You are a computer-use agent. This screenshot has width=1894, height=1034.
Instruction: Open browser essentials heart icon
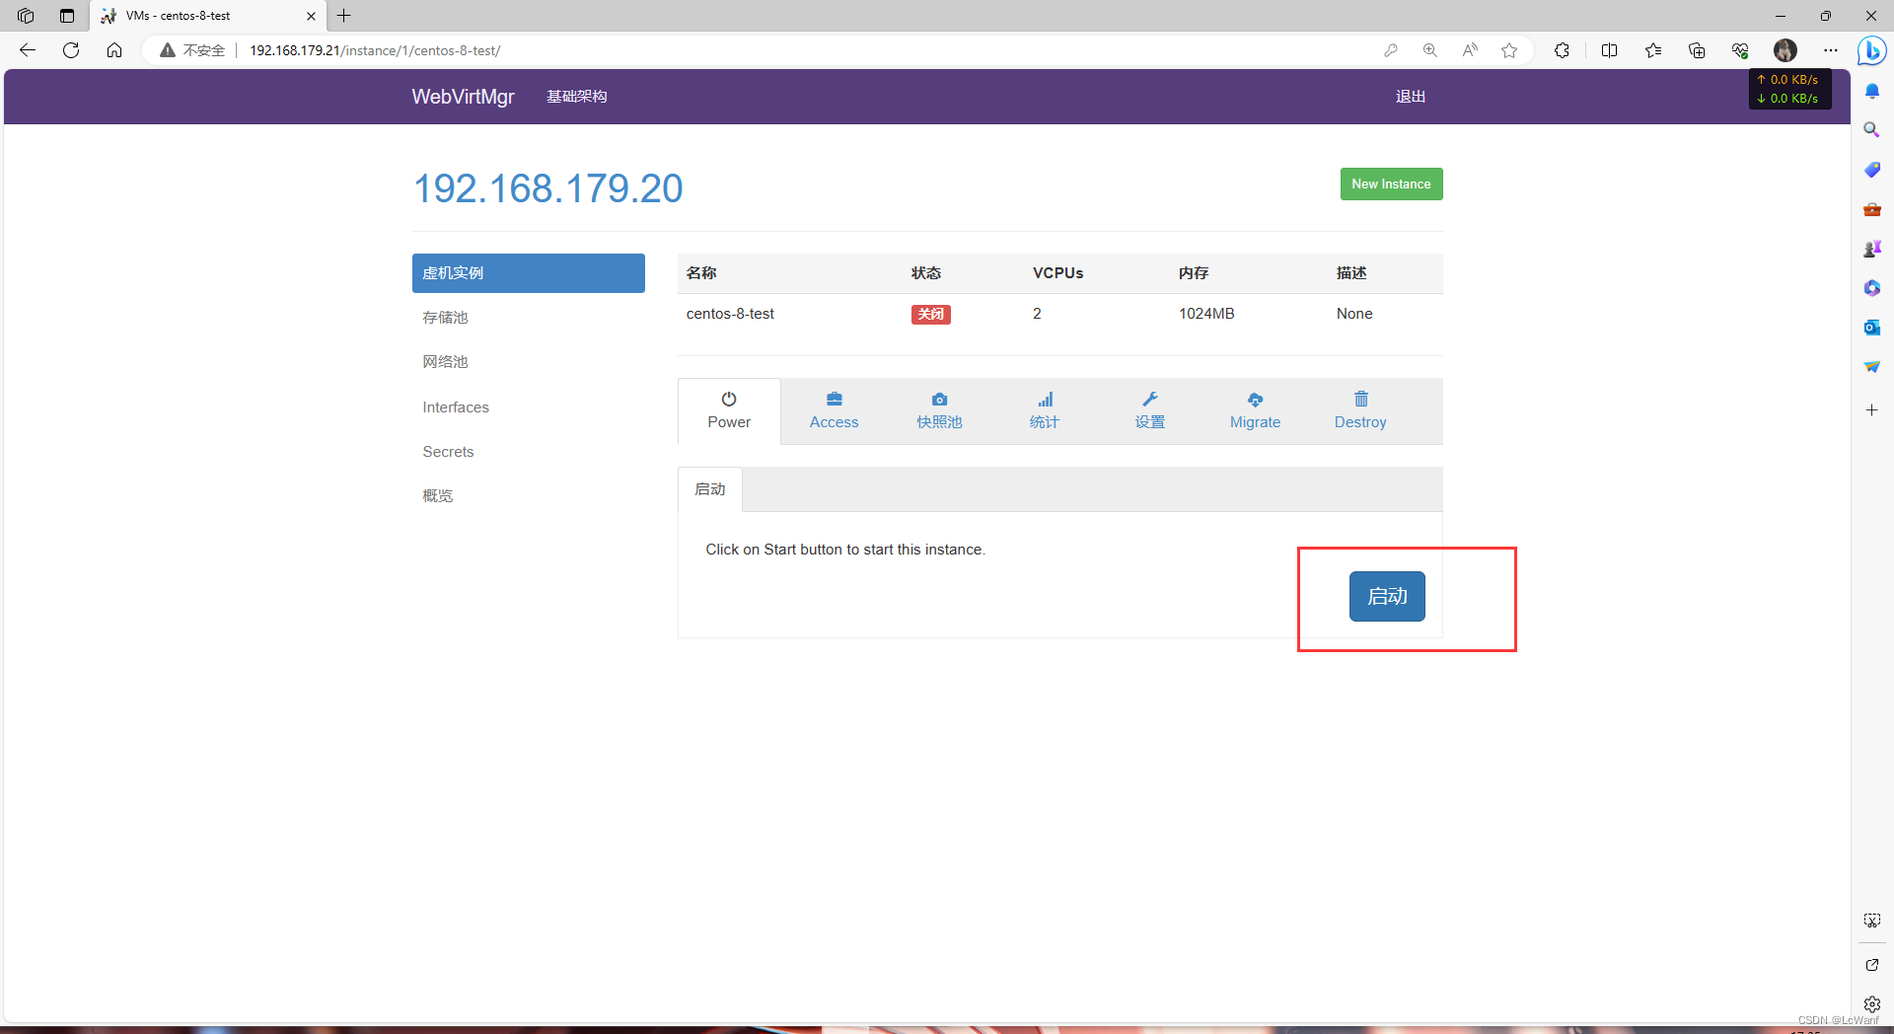pos(1740,50)
